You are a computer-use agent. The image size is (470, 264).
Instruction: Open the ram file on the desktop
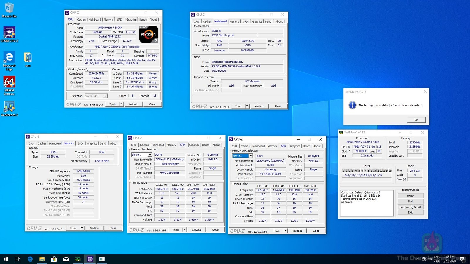(x=28, y=58)
